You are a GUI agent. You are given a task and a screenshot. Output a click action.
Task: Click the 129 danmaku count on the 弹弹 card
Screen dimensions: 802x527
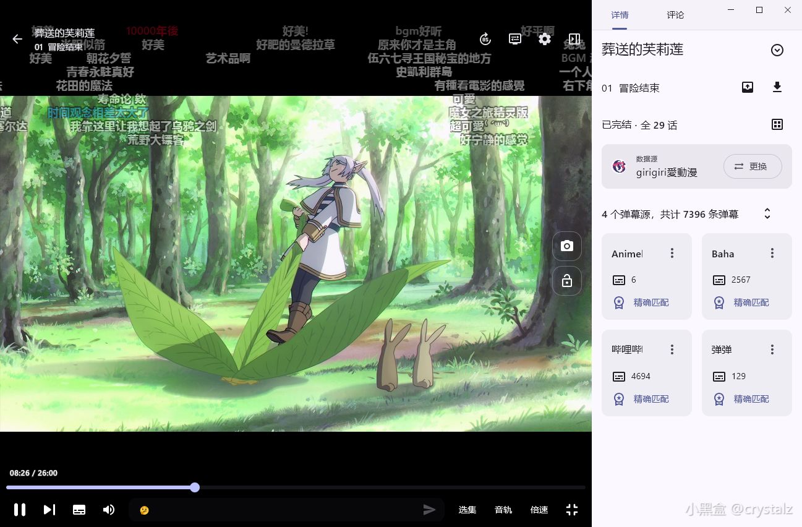tap(738, 376)
